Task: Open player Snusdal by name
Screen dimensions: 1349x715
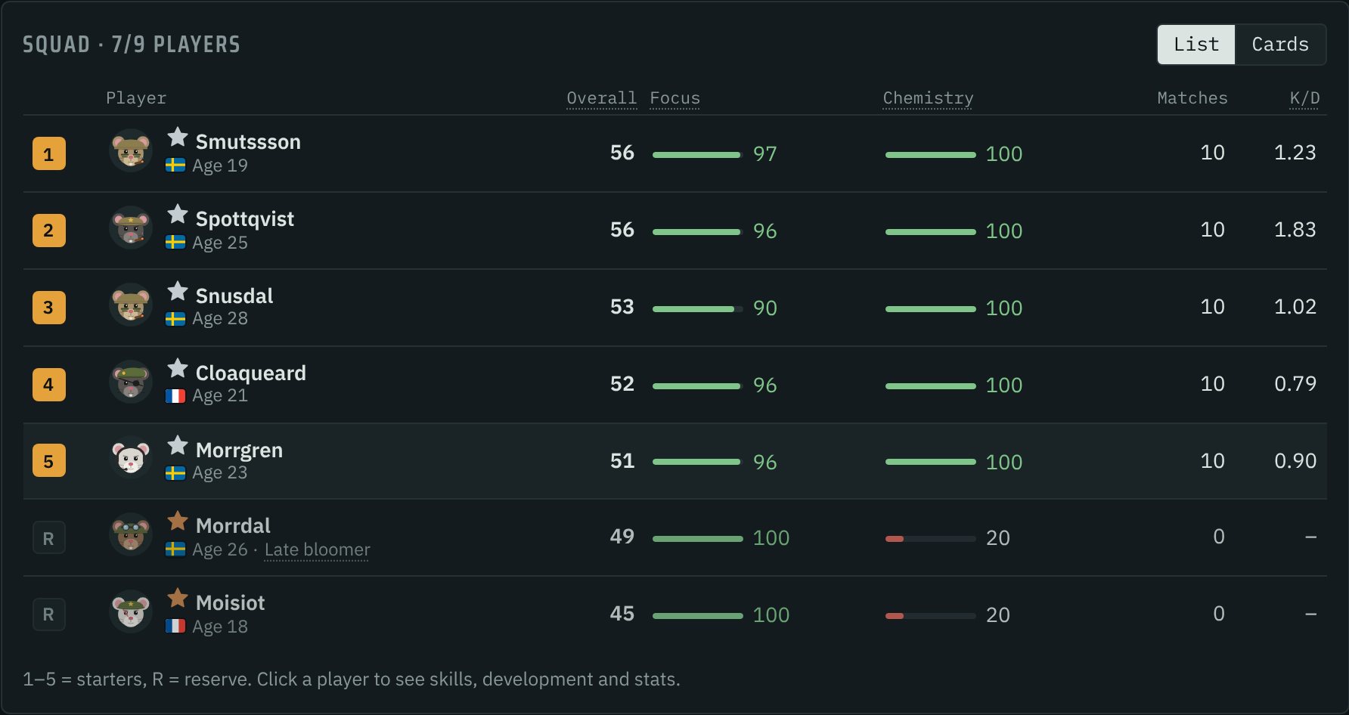Action: tap(234, 296)
